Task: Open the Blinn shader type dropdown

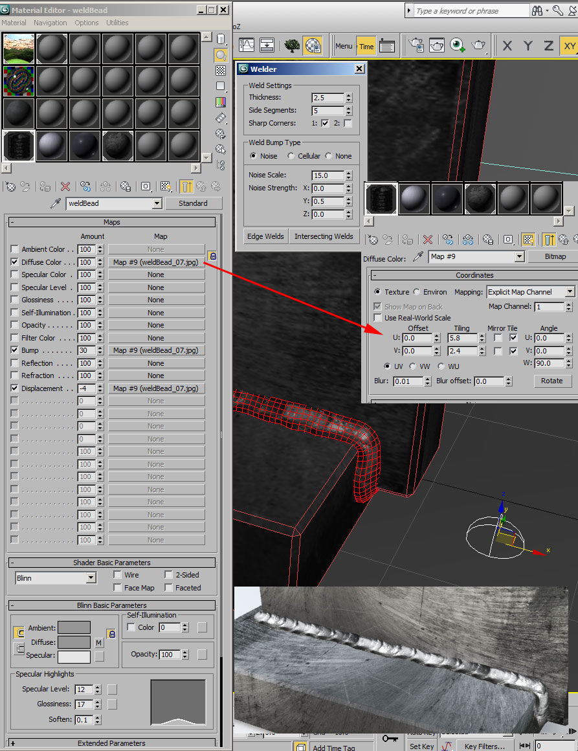Action: pos(91,577)
